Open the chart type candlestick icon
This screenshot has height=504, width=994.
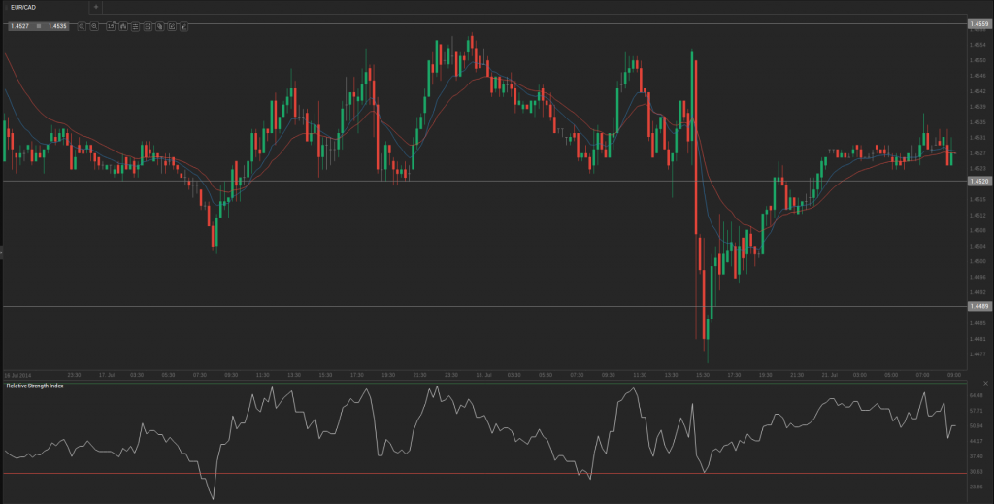[122, 26]
